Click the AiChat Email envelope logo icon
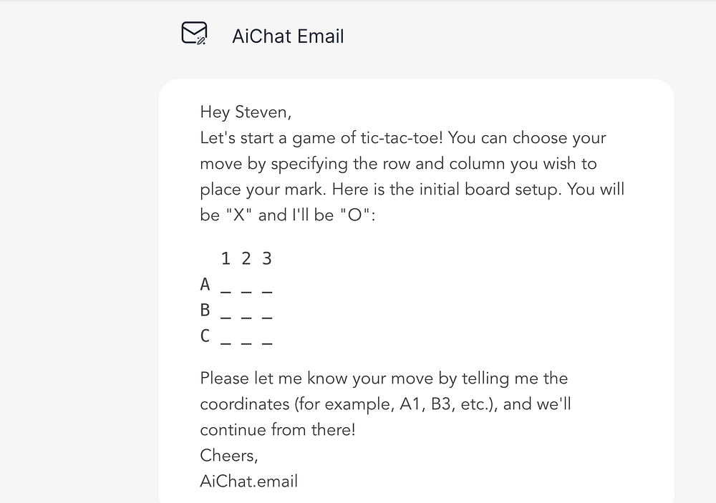 pos(194,34)
